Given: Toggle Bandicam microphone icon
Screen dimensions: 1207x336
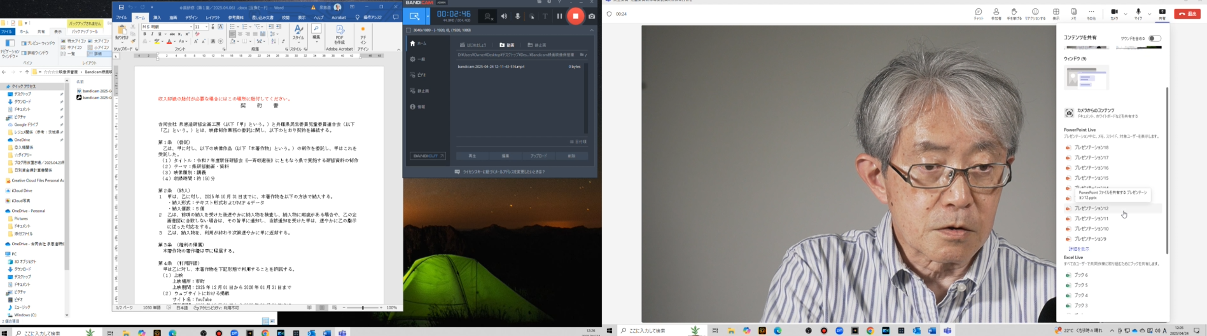Looking at the screenshot, I should pos(517,16).
